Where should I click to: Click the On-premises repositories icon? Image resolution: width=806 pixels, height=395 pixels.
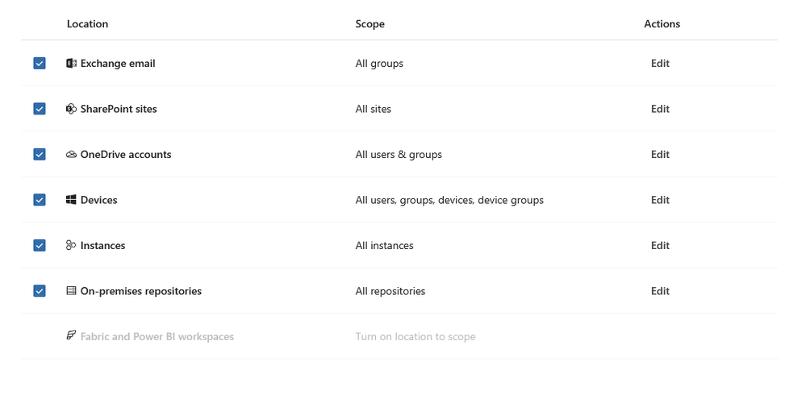71,291
